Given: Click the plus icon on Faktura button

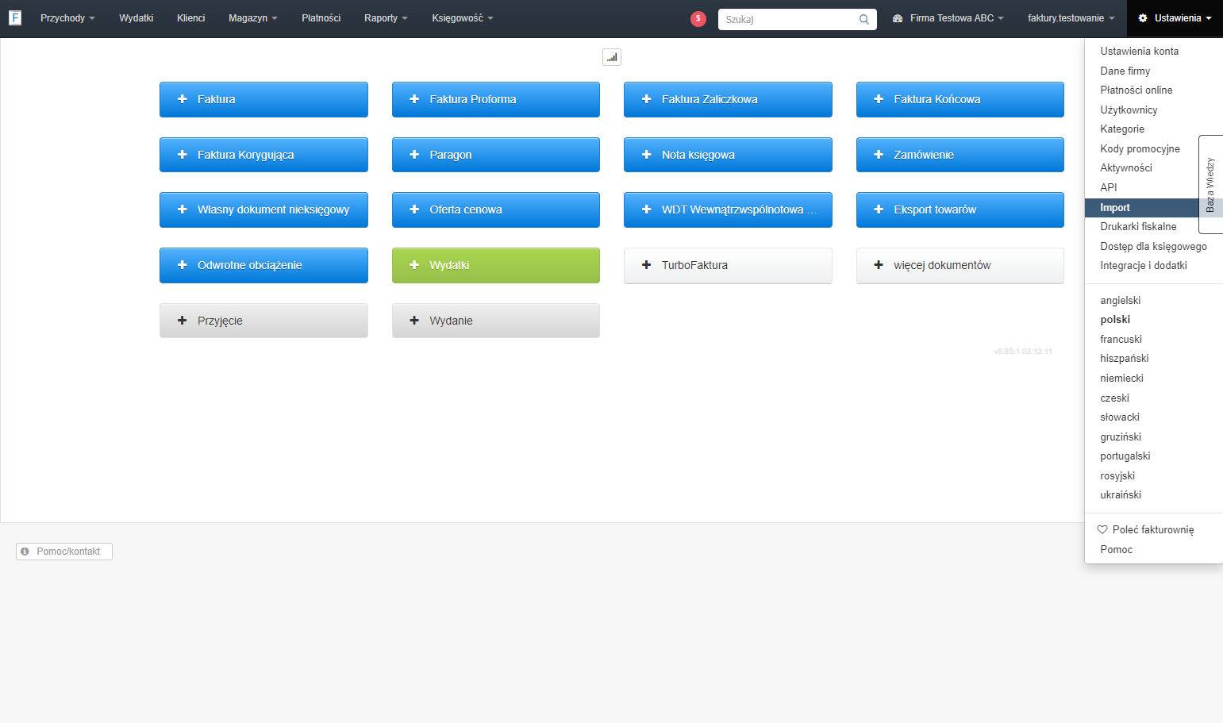Looking at the screenshot, I should coord(182,99).
